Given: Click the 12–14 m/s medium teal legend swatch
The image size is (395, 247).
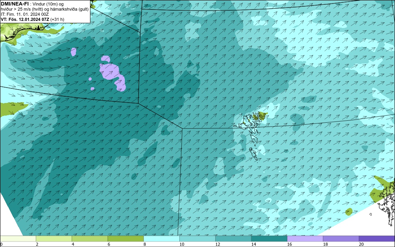Looking at the screenshot, I should click(233, 238).
